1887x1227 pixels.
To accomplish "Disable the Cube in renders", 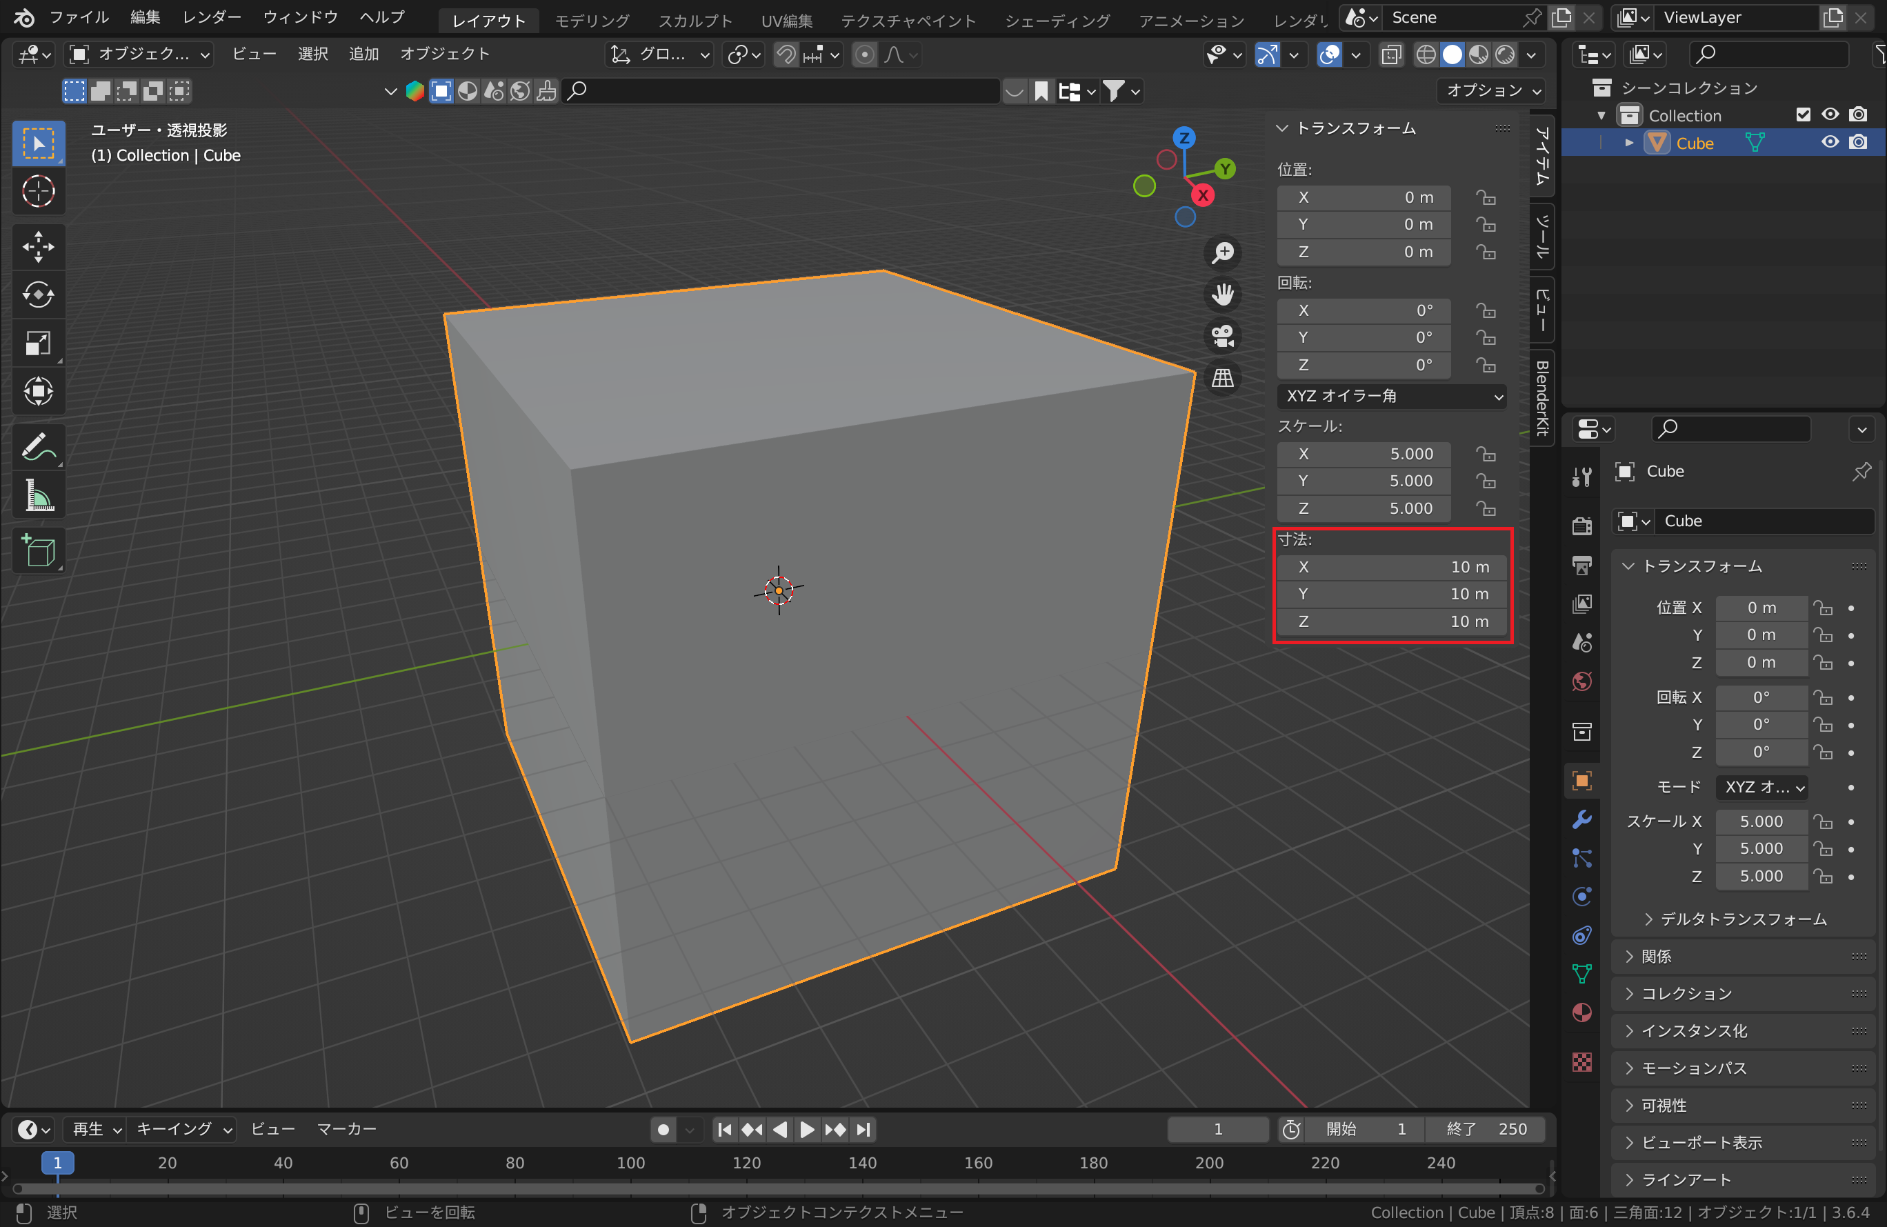I will pos(1859,143).
